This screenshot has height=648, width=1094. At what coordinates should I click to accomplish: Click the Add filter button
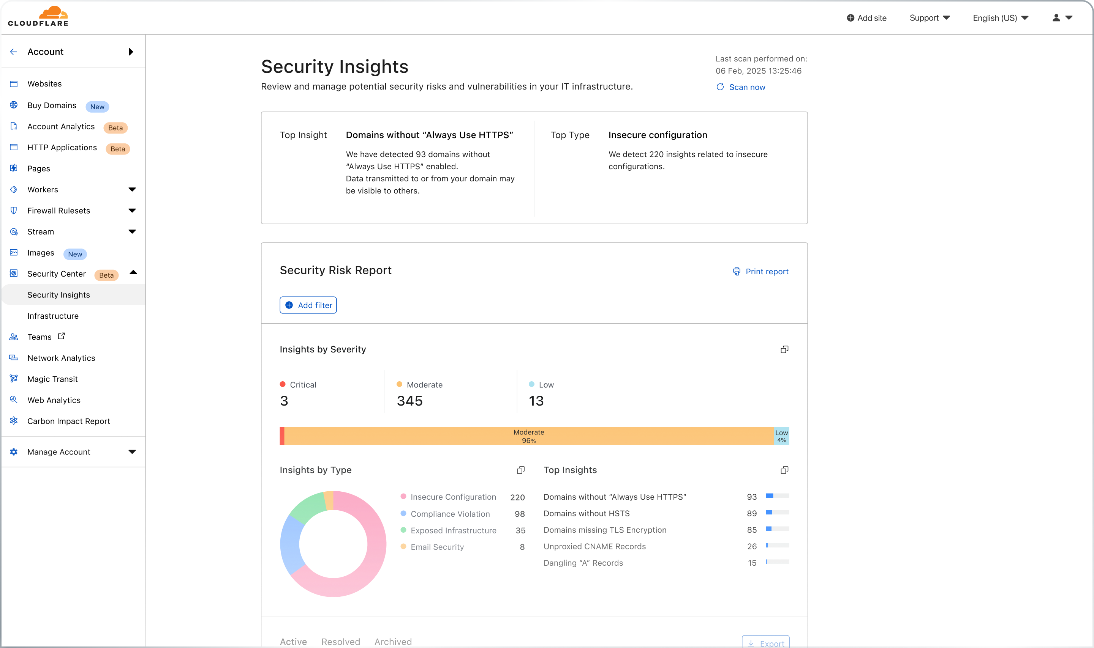[308, 305]
